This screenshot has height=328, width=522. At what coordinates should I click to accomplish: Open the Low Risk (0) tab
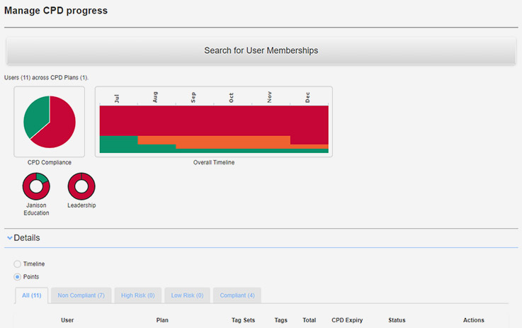click(187, 295)
